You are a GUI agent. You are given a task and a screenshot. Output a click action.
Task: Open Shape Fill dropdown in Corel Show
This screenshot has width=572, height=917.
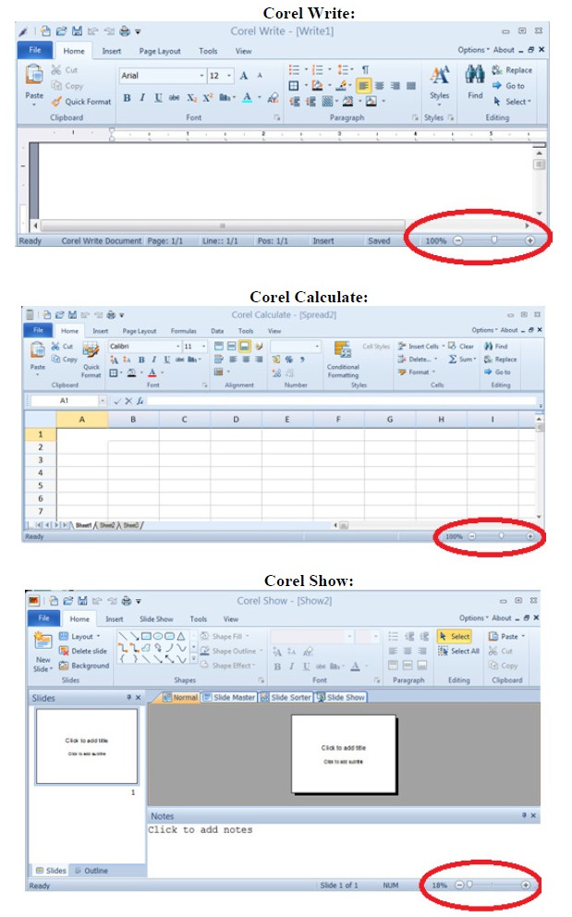[x=225, y=636]
